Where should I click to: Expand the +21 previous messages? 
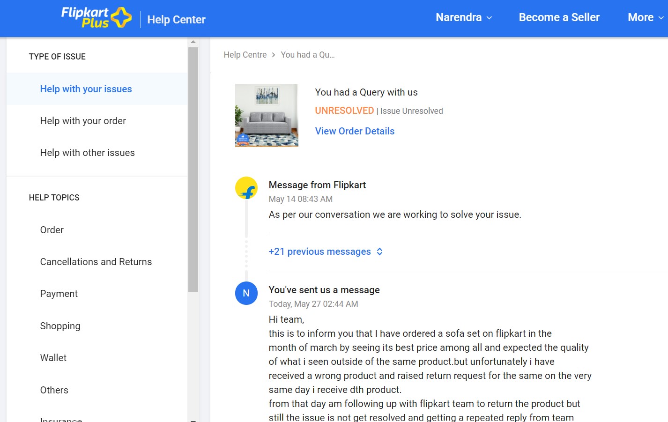click(x=319, y=252)
